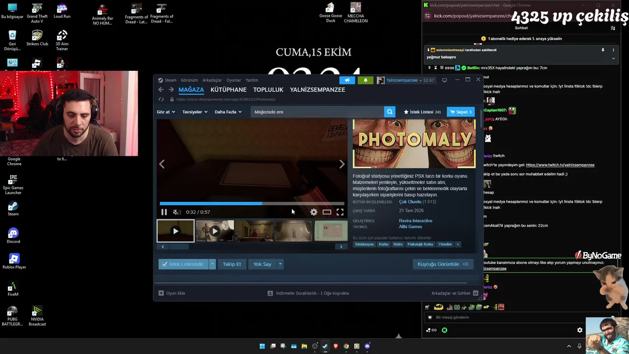This screenshot has width=629, height=354.
Task: Show next media with right arrow
Action: click(x=342, y=164)
